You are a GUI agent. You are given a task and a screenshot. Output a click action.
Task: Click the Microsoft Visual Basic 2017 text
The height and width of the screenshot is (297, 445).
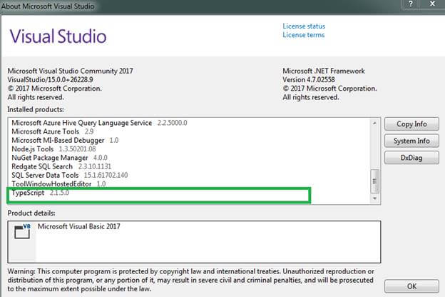click(x=79, y=226)
